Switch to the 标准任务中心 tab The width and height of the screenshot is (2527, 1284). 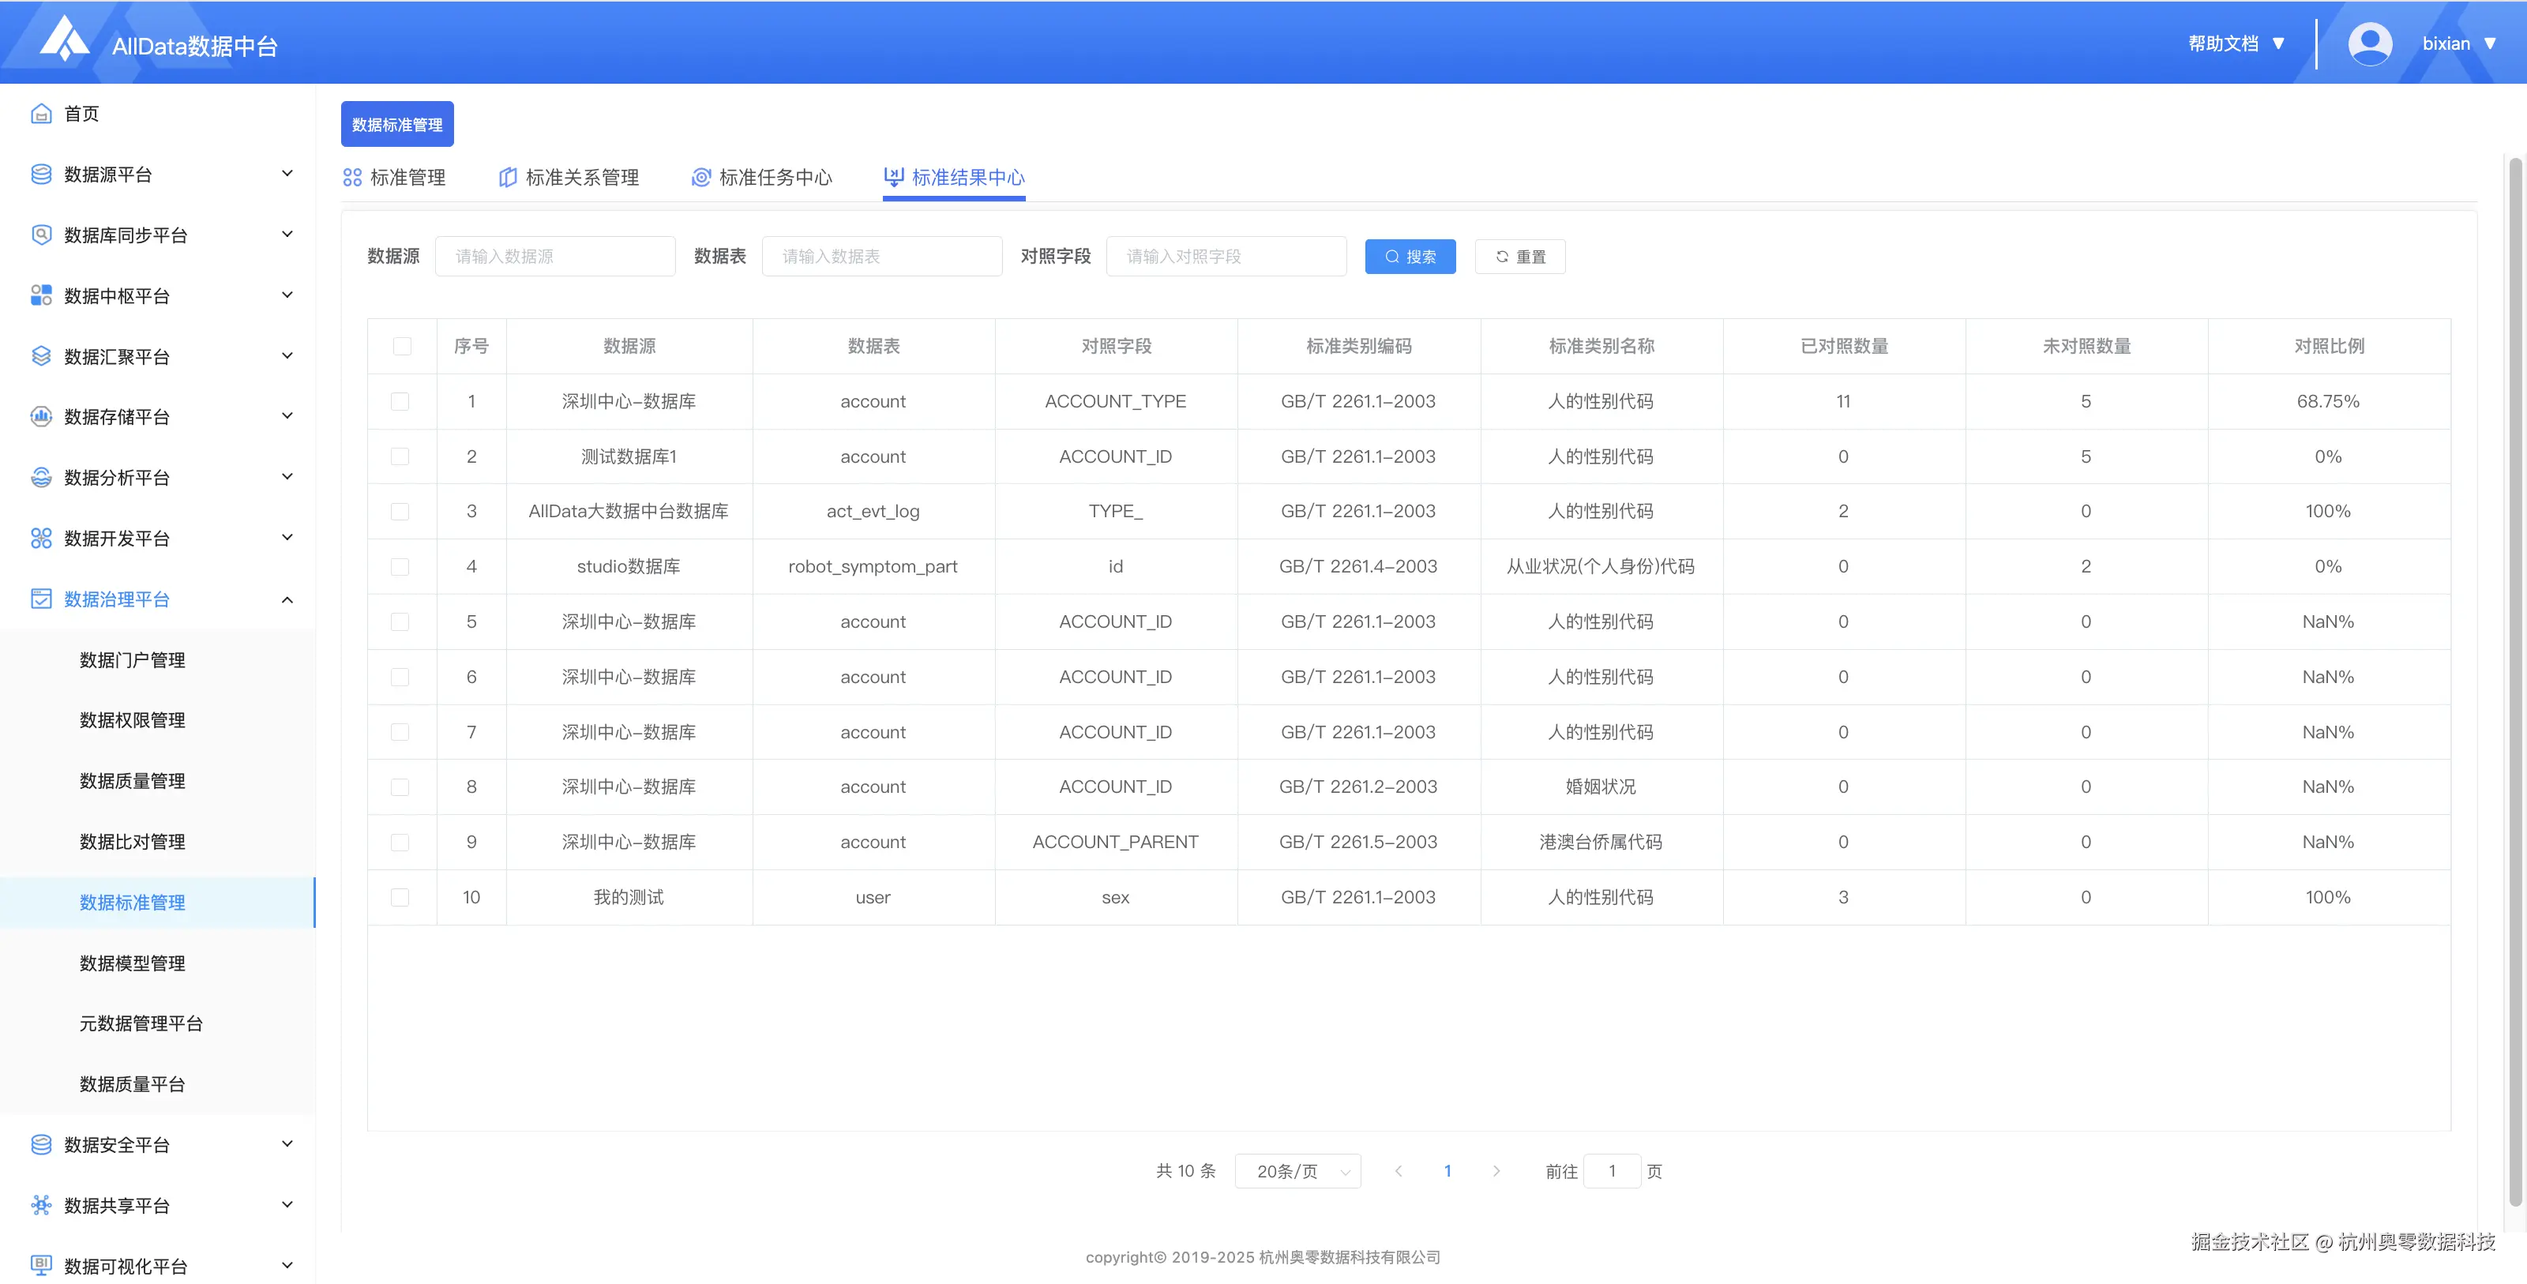pyautogui.click(x=762, y=178)
